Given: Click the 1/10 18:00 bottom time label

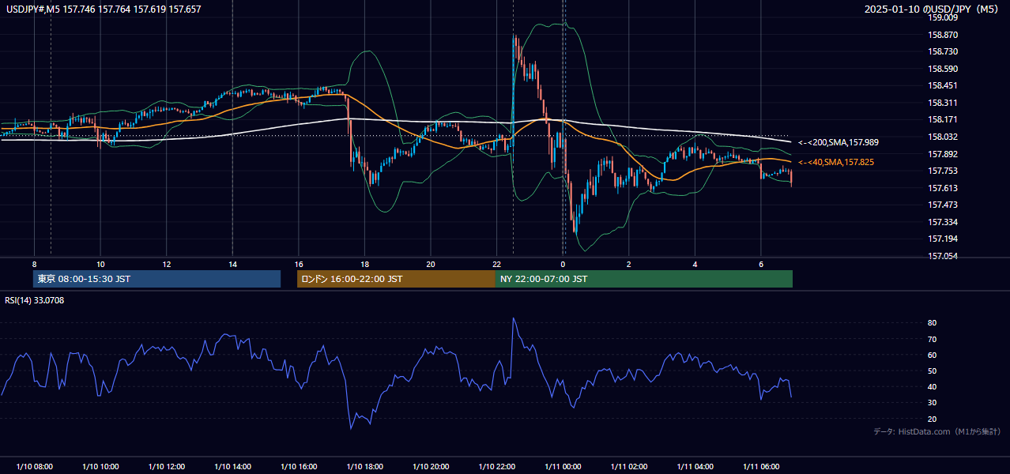Looking at the screenshot, I should pos(364,467).
